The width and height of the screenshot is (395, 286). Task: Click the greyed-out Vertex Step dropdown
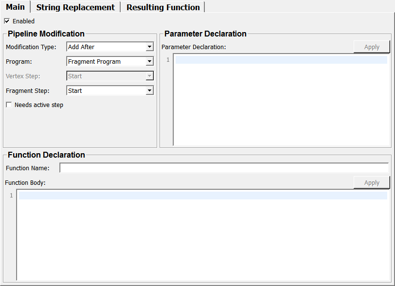point(110,76)
